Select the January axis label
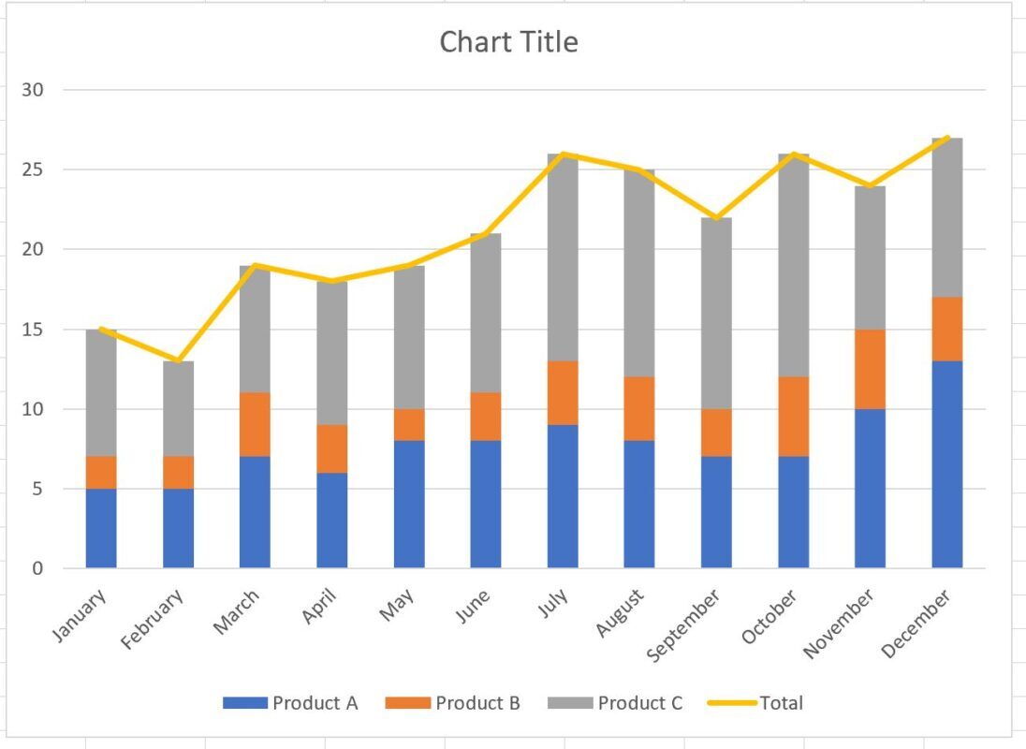The height and width of the screenshot is (749, 1026). coord(80,615)
